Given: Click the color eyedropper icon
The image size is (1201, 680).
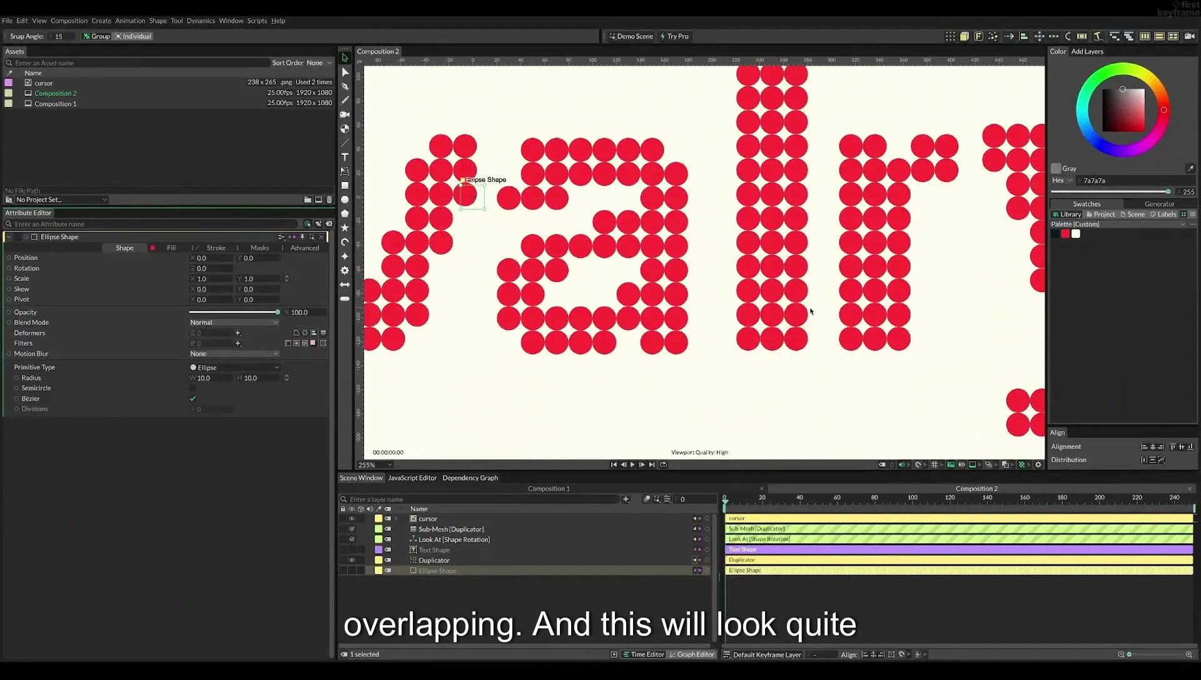Looking at the screenshot, I should 1190,169.
